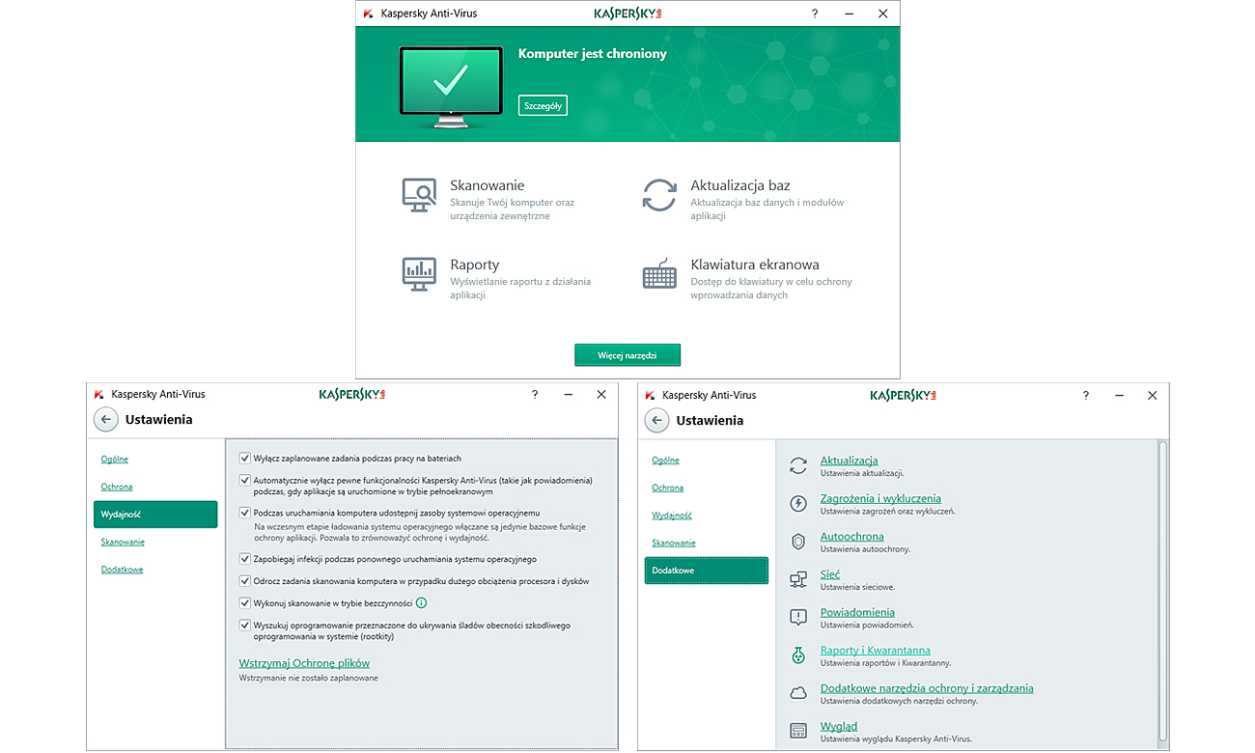Click the Dodatkowe narzędzia cloud icon
Image resolution: width=1255 pixels, height=753 pixels.
point(798,693)
